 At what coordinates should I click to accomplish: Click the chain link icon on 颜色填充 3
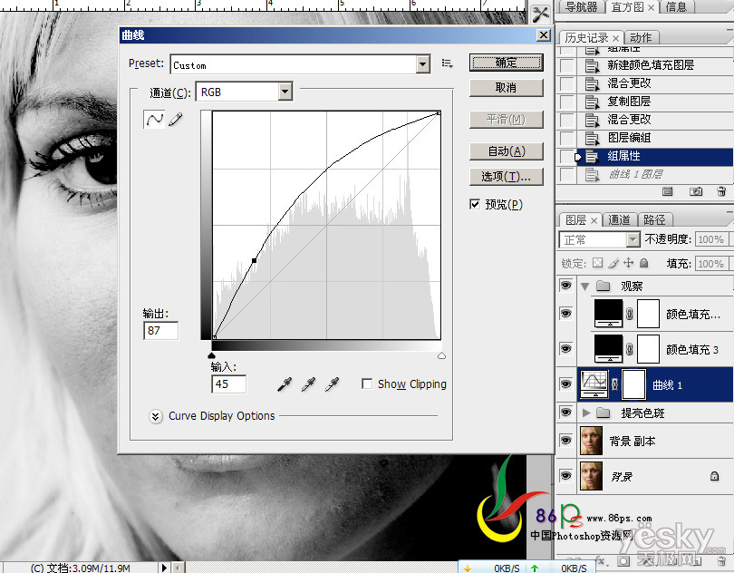pyautogui.click(x=630, y=348)
